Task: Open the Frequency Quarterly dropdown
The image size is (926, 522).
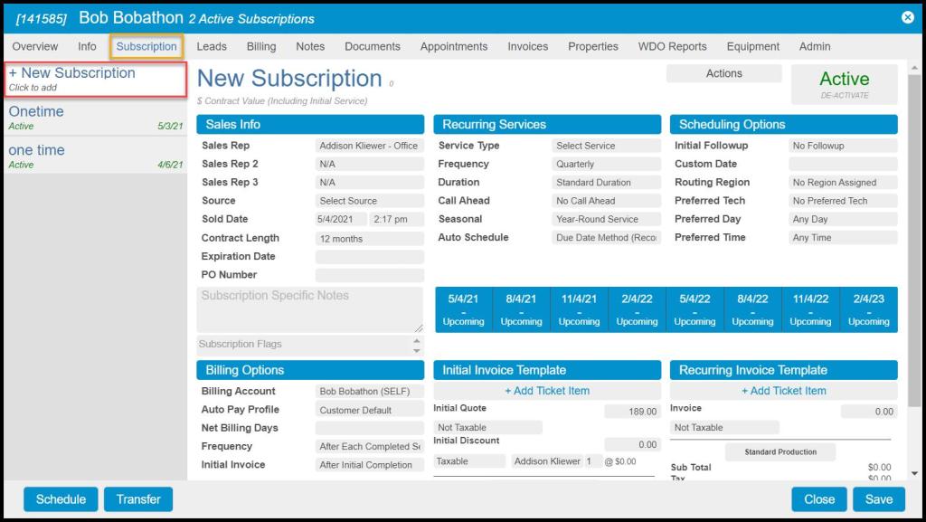Action: click(x=607, y=165)
